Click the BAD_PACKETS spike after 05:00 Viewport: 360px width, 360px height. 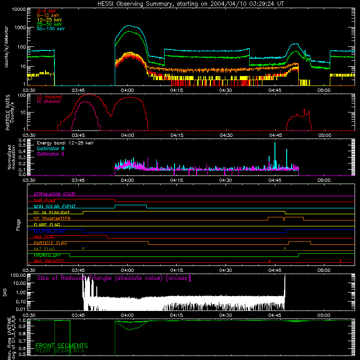[x=341, y=261]
